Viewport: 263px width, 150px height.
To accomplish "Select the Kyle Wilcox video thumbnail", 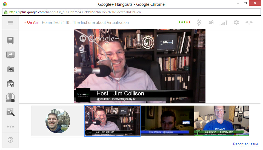I will pos(167,120).
